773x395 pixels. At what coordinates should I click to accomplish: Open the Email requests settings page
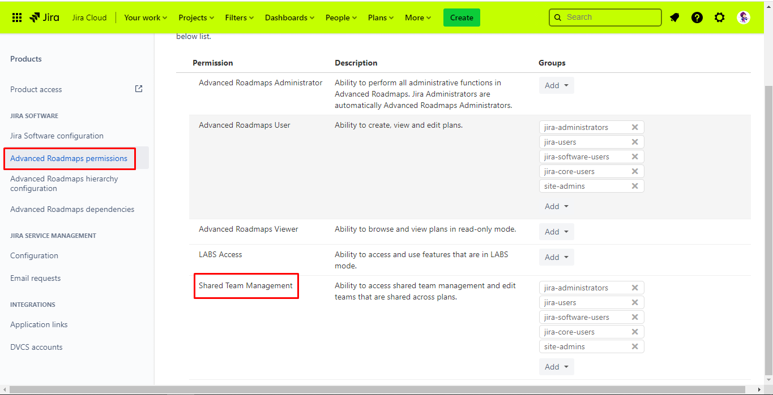pyautogui.click(x=35, y=278)
